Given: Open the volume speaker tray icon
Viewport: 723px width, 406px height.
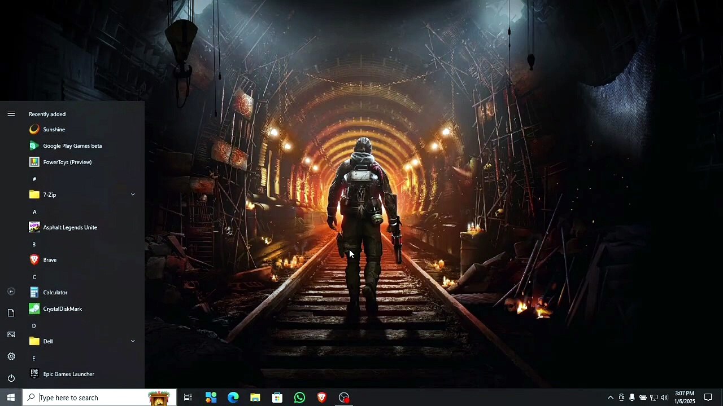Looking at the screenshot, I should pyautogui.click(x=664, y=398).
